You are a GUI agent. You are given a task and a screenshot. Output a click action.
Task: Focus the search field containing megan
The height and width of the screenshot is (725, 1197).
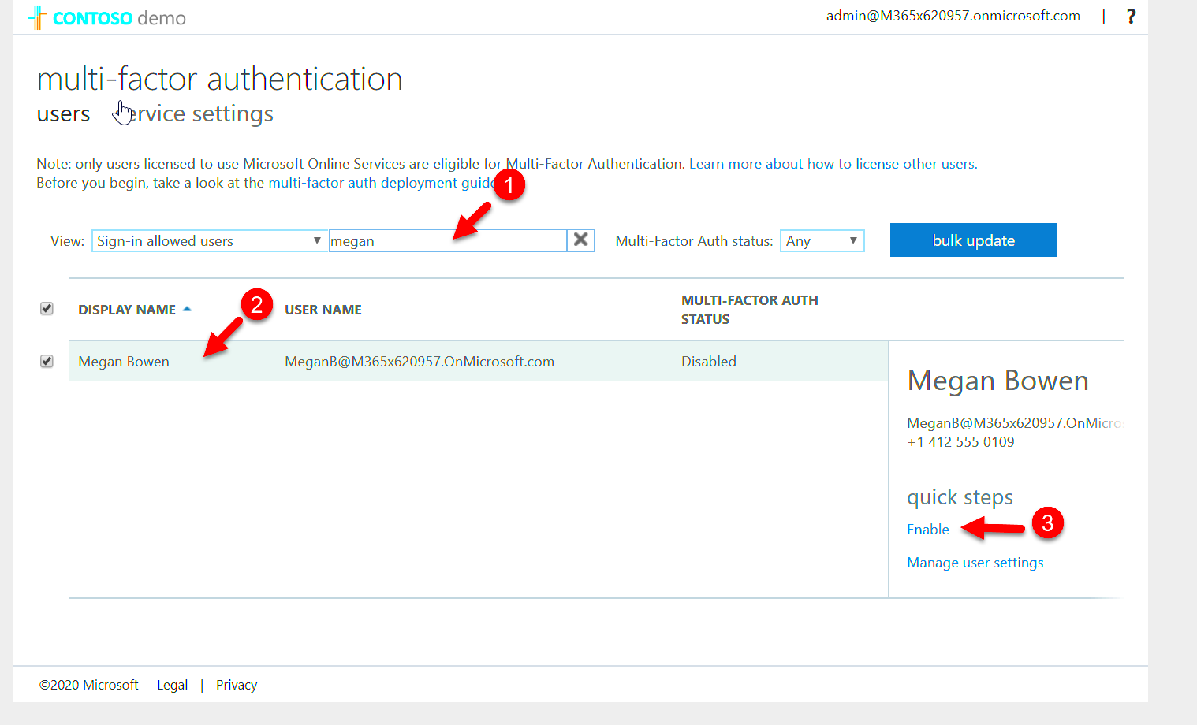pyautogui.click(x=447, y=240)
